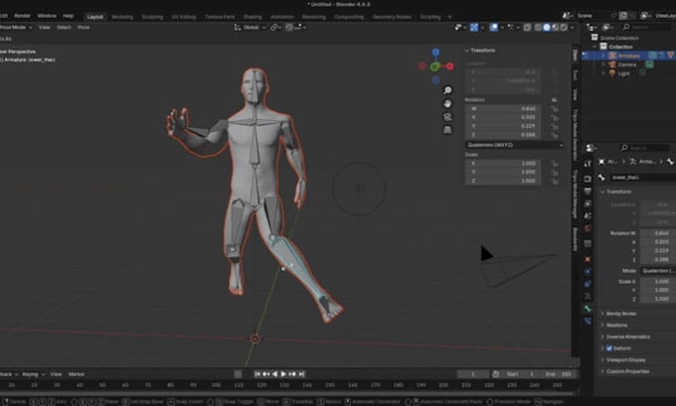Select wireframe viewport shading mode
The width and height of the screenshot is (676, 406).
pyautogui.click(x=538, y=27)
